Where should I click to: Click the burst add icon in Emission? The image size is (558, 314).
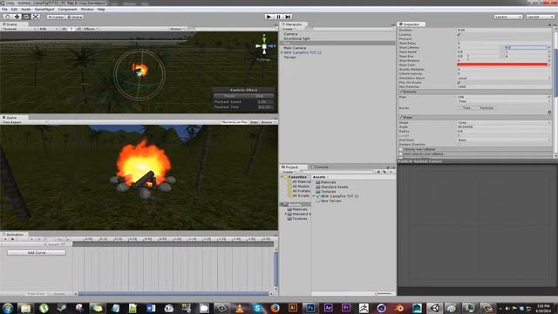pos(549,113)
